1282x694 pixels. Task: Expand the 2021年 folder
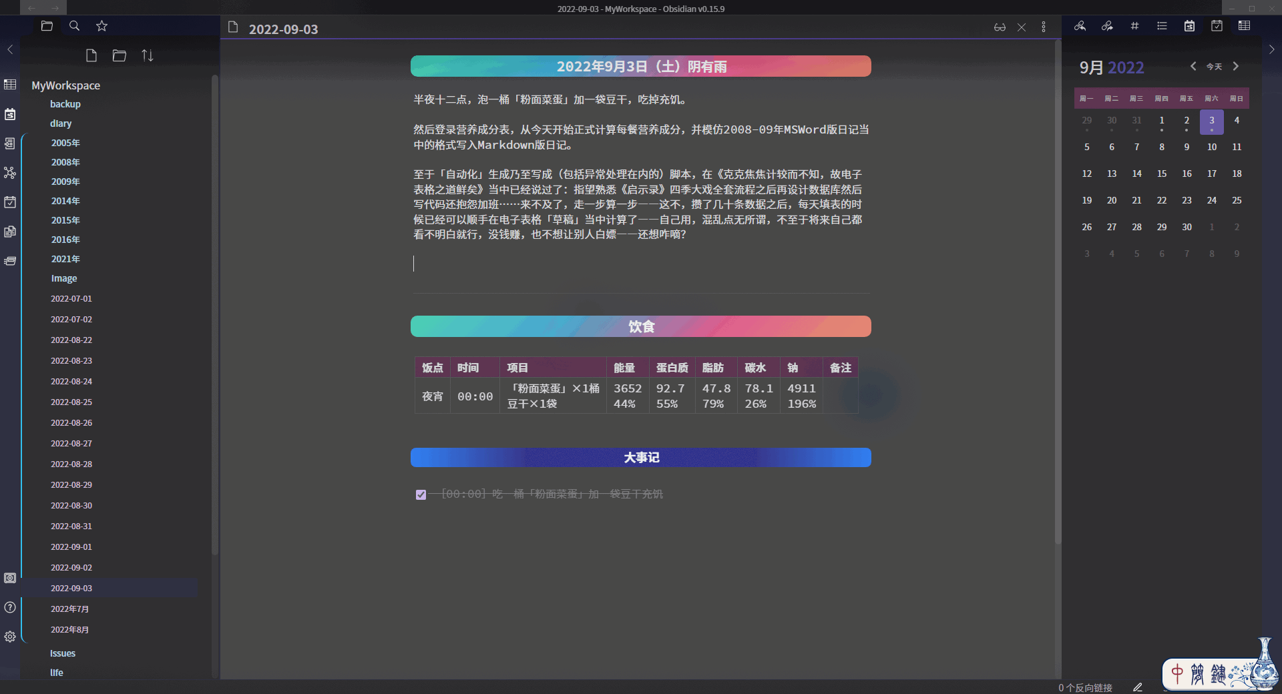pyautogui.click(x=65, y=259)
